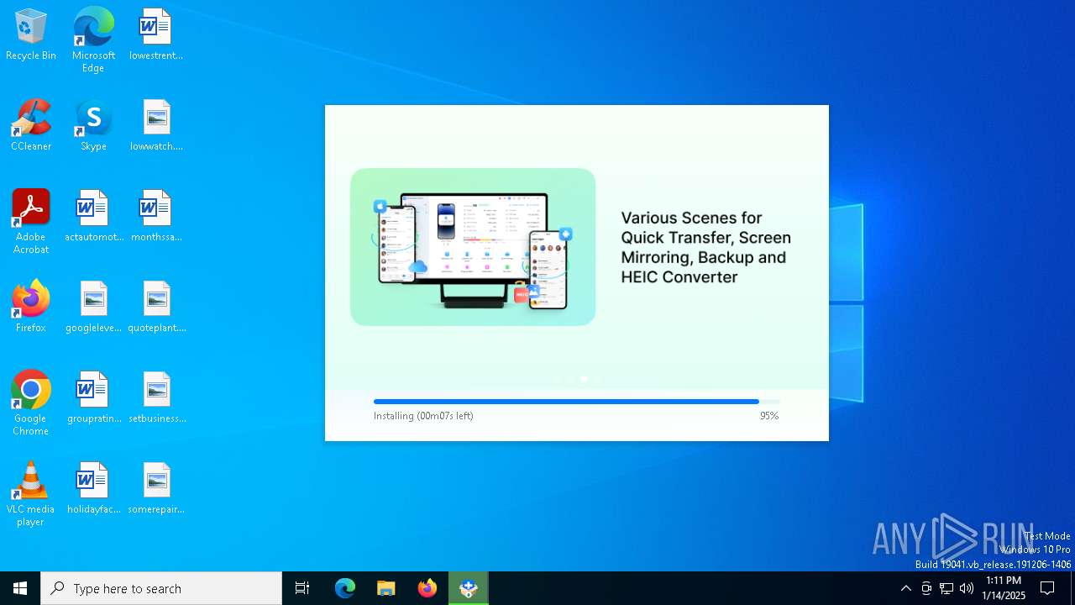Select the holidayfac Word document

click(x=93, y=489)
